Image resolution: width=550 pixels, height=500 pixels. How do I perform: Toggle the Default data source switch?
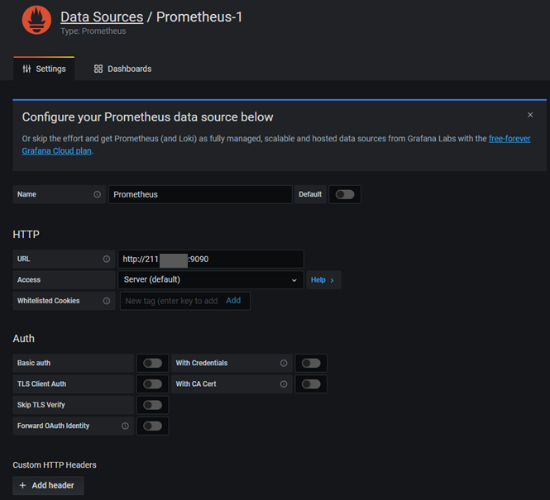click(345, 194)
